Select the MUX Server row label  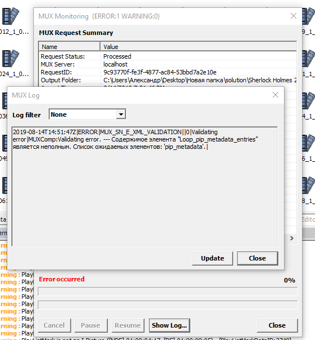point(58,64)
